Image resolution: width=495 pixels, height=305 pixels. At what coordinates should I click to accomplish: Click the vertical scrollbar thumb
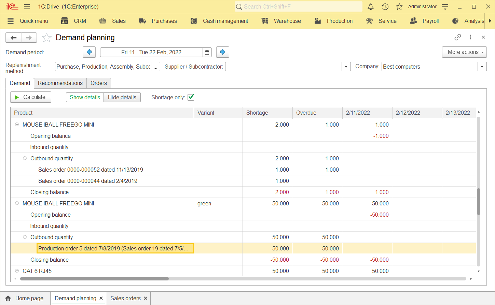tap(479, 201)
